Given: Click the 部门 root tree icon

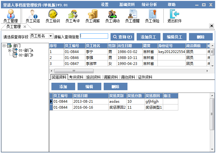Looking at the screenshot, I should pyautogui.click(x=10, y=45).
